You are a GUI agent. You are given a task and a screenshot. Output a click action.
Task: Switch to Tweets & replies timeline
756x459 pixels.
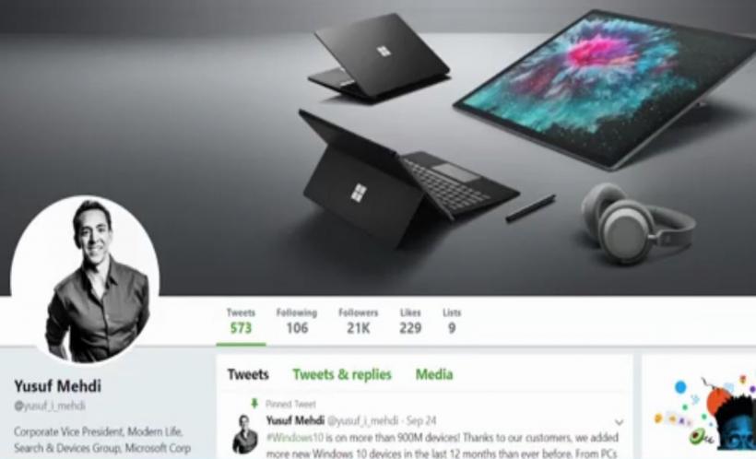342,374
